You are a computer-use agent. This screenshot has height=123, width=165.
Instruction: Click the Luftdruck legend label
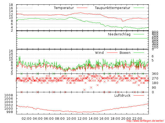point(122,95)
